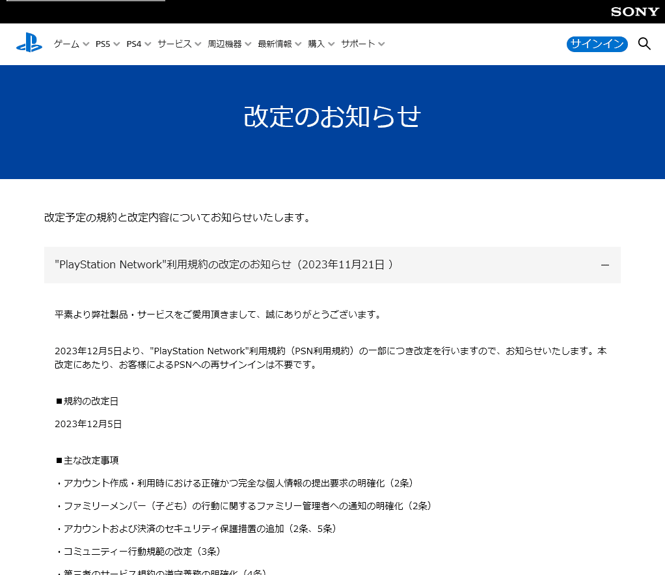Click bullet コミュニティー行動規範の改定（3条）
The image size is (665, 575).
coord(139,552)
